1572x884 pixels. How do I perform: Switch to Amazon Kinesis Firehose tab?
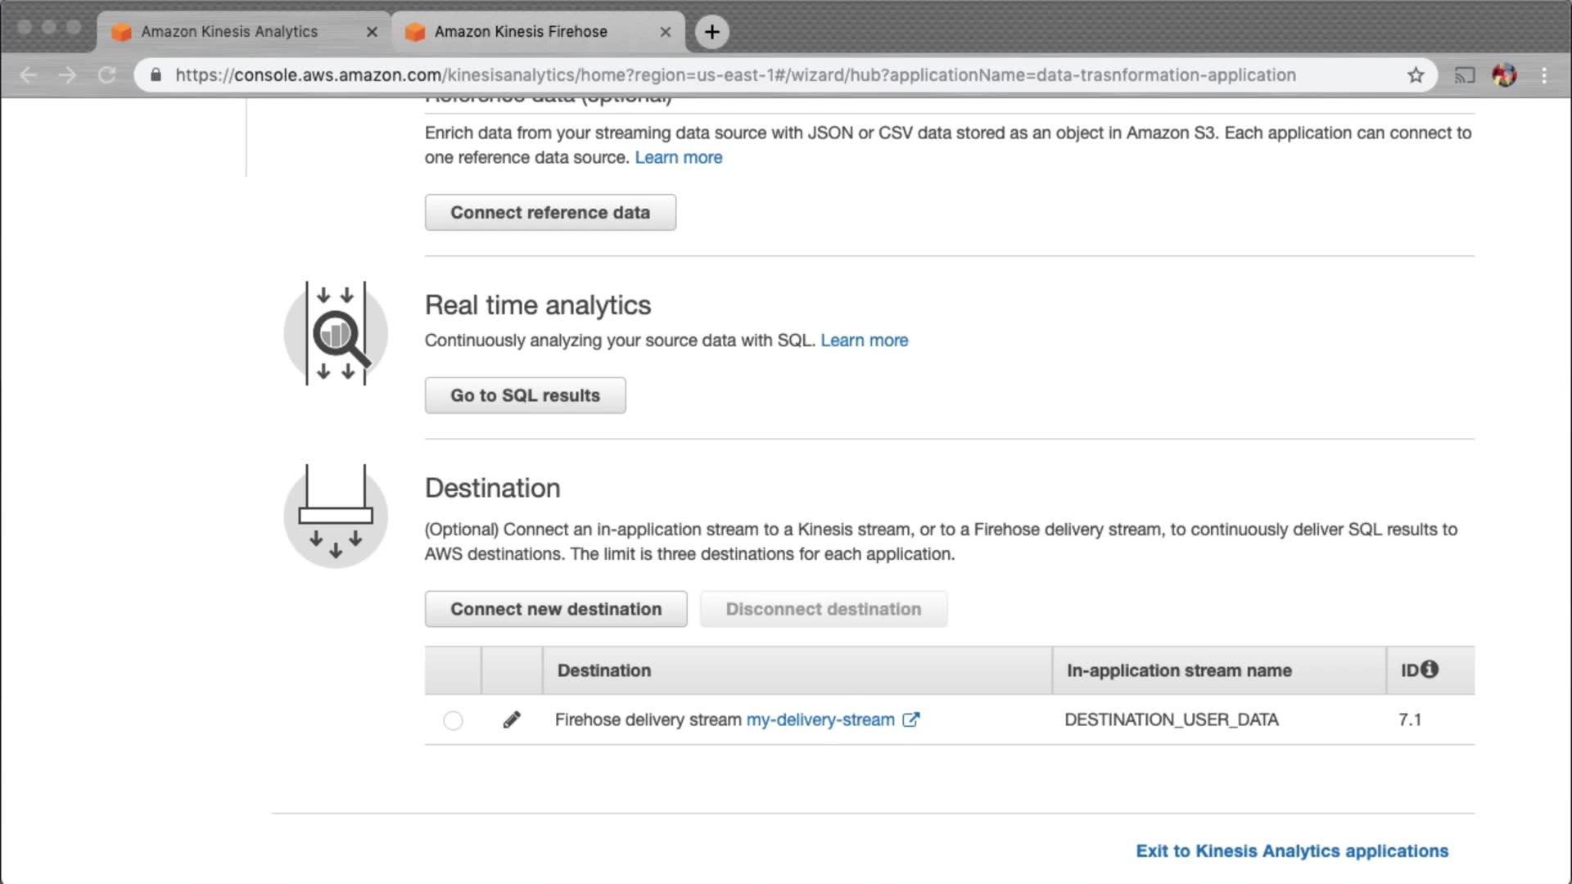coord(521,32)
